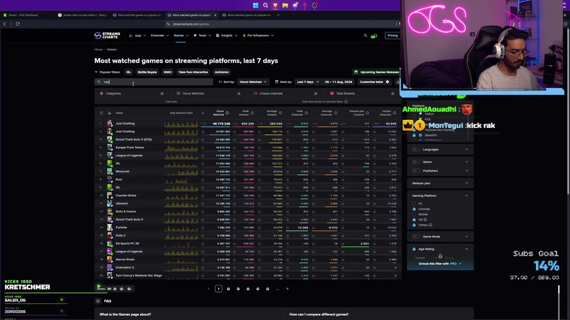Open Upcoming Games Releases
The image size is (570, 320).
[377, 72]
